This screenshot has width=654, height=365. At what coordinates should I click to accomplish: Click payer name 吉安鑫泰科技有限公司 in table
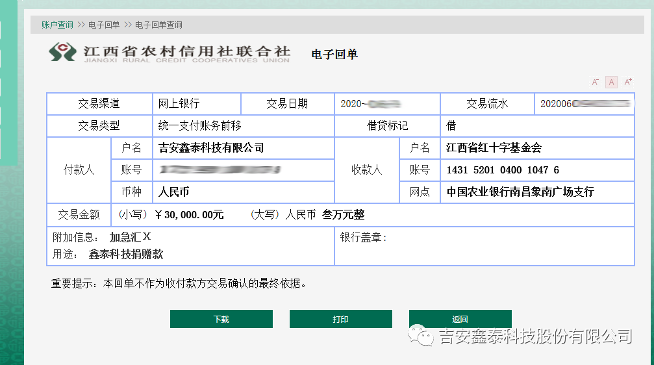coord(211,148)
